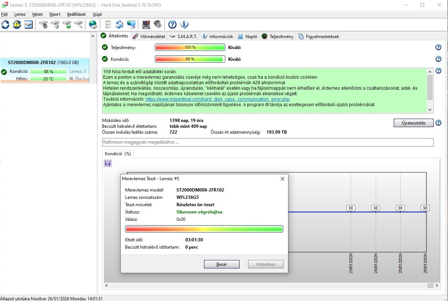The image size is (448, 301).
Task: Click the save floppy icon above the graph
Action: (108, 163)
